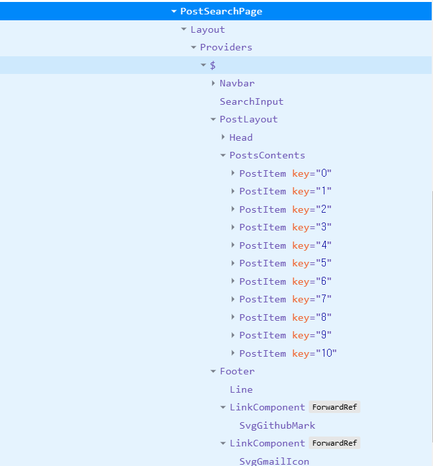
Task: Expand PostItem key="4" arrow
Action: click(x=233, y=245)
